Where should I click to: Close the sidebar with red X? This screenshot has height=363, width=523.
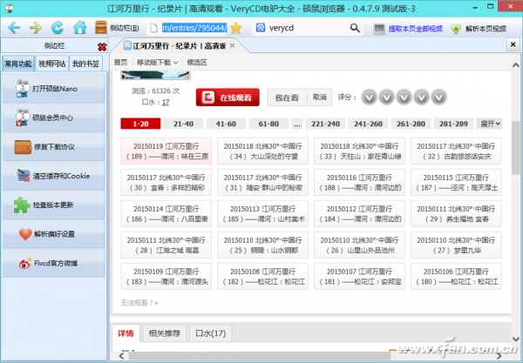pos(102,47)
